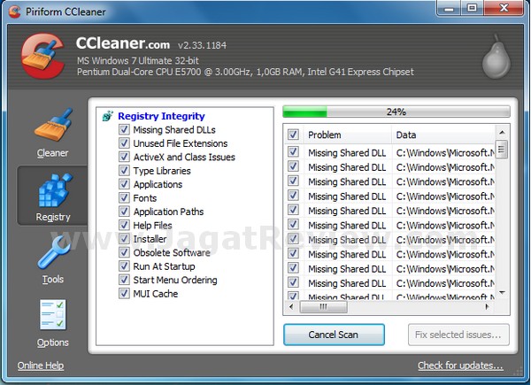Image resolution: width=531 pixels, height=385 pixels.
Task: Click the Cancel Scan button
Action: [x=334, y=335]
